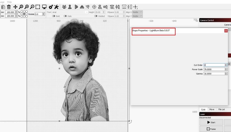Click the HSpace stepper arrows
Screen dimensions: 231x132
[x=124, y=12]
